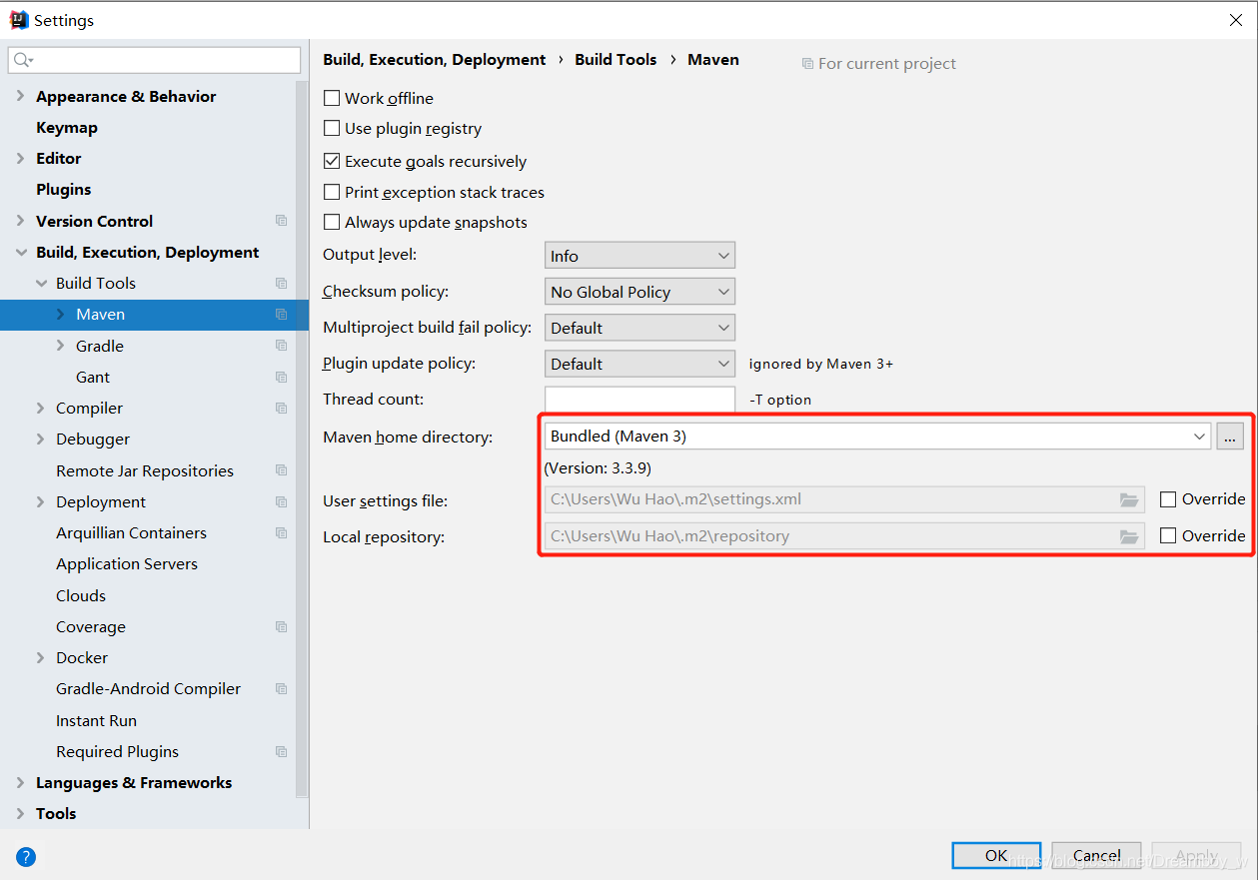Open the Clouds settings page
Viewport: 1258px width, 880px height.
click(81, 596)
